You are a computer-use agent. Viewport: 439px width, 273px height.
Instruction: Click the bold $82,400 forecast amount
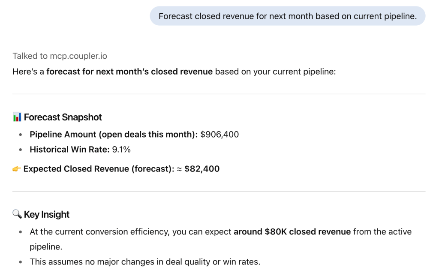(x=202, y=169)
